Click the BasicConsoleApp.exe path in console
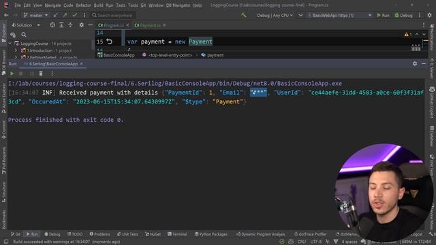Viewport: 436px width, 245px height. point(175,83)
